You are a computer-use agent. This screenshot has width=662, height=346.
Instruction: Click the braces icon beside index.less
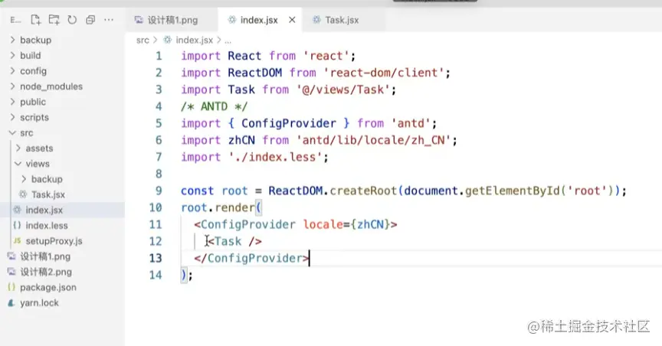click(17, 225)
